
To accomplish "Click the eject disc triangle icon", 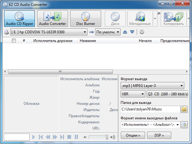I will click(126, 32).
